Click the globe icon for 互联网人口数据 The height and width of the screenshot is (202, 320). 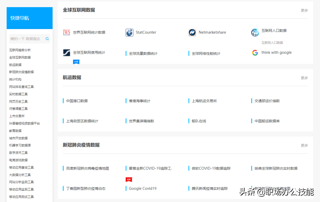click(x=255, y=32)
